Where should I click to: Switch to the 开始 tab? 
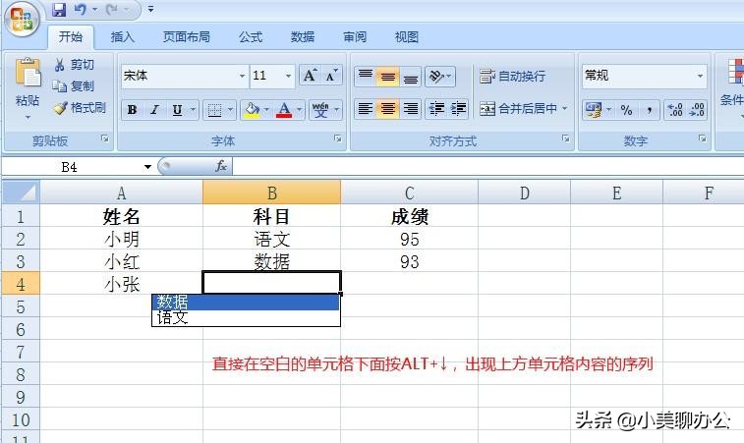pos(71,37)
